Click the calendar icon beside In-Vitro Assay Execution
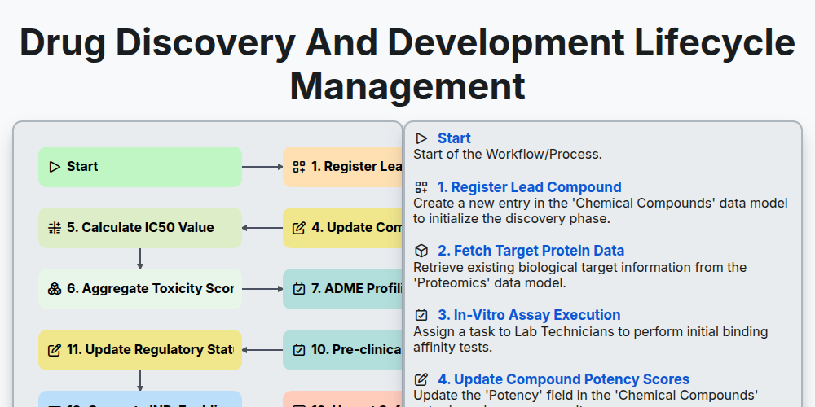The width and height of the screenshot is (815, 407). tap(421, 315)
